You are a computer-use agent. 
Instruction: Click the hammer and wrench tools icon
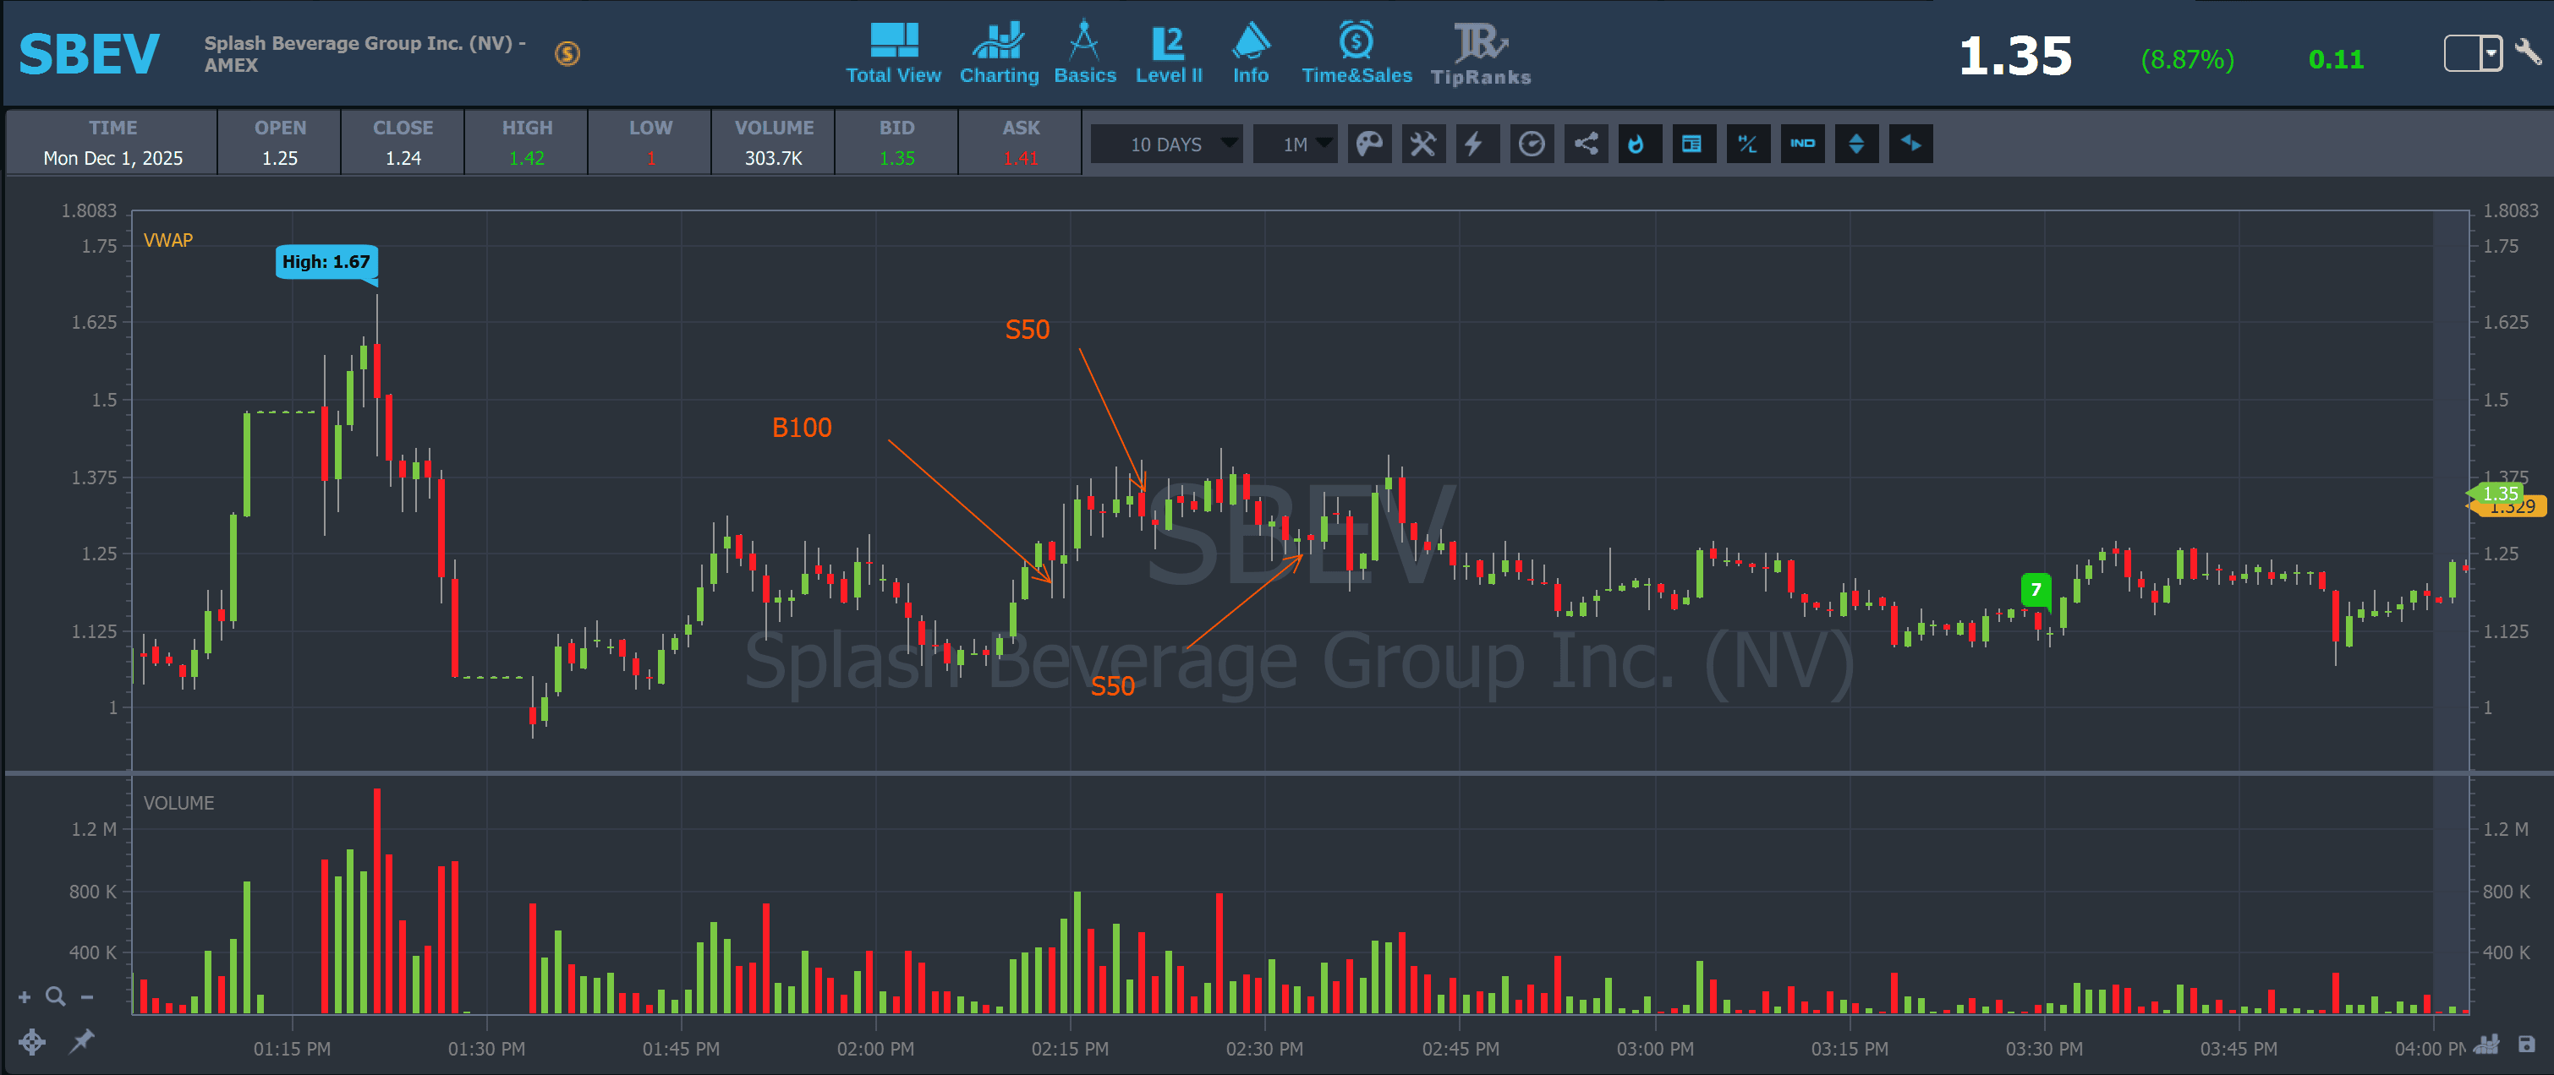click(1422, 145)
